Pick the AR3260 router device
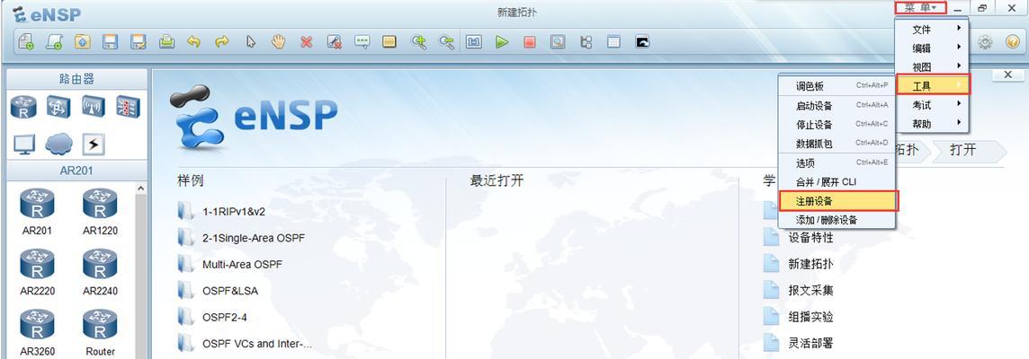This screenshot has width=1029, height=359. [36, 333]
